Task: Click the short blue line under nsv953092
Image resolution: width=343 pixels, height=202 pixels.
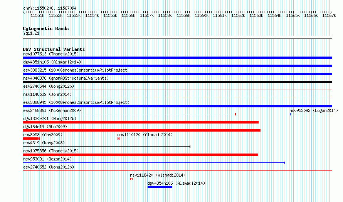Action: (311, 114)
